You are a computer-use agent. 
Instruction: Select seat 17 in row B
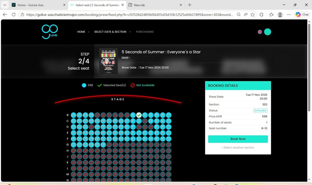pyautogui.click(x=169, y=115)
